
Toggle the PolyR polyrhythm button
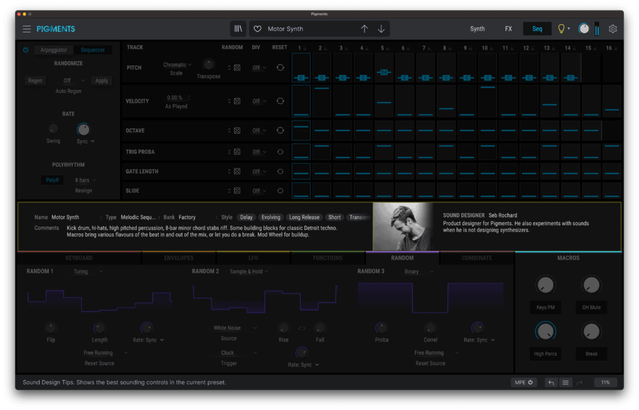point(52,180)
